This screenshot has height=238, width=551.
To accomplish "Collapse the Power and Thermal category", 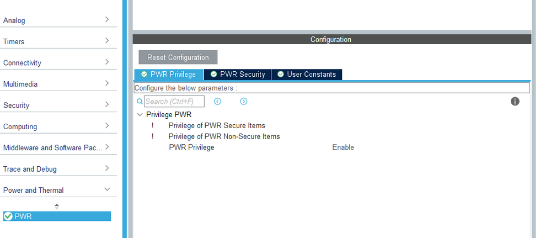I will pyautogui.click(x=107, y=189).
